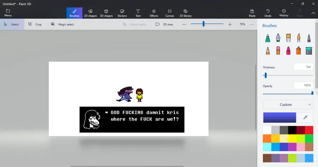The height and width of the screenshot is (167, 318).
Task: Zoom in with the plus icon
Action: (x=230, y=24)
